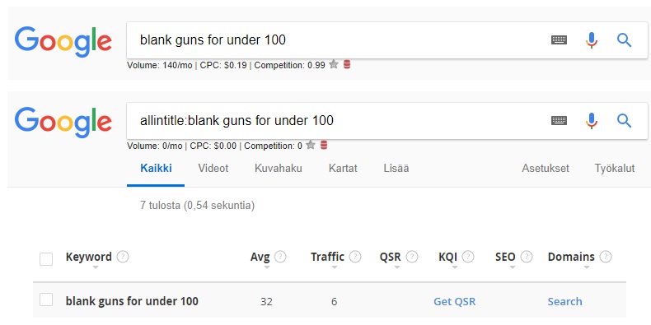The image size is (651, 325).
Task: Star the keyword next to Competition: 0.99
Action: click(x=334, y=64)
